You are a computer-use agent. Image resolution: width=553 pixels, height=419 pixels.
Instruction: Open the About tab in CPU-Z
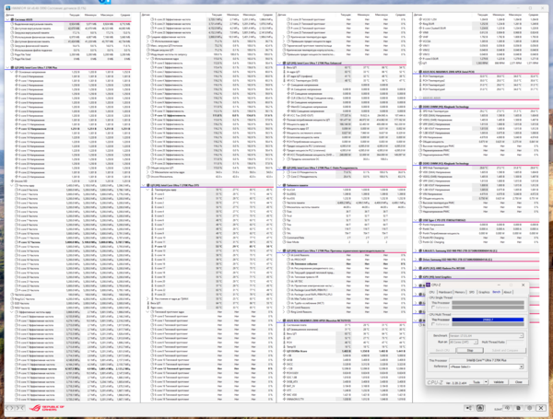point(507,292)
